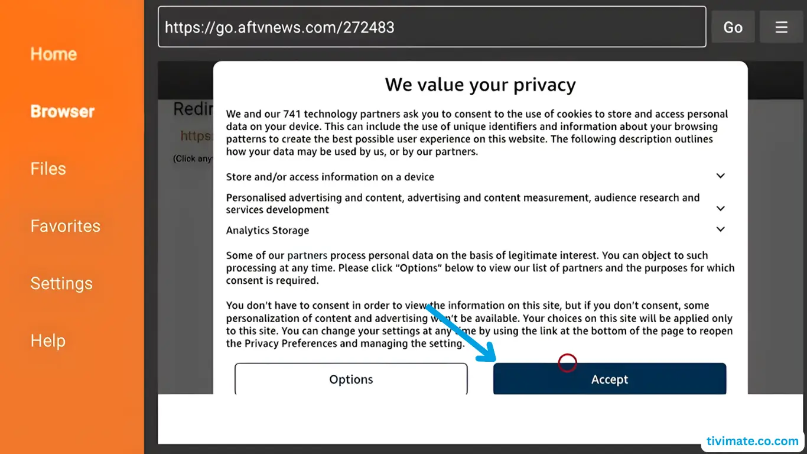Expand the Personalised advertising and content section
The image size is (807, 454).
pos(720,208)
